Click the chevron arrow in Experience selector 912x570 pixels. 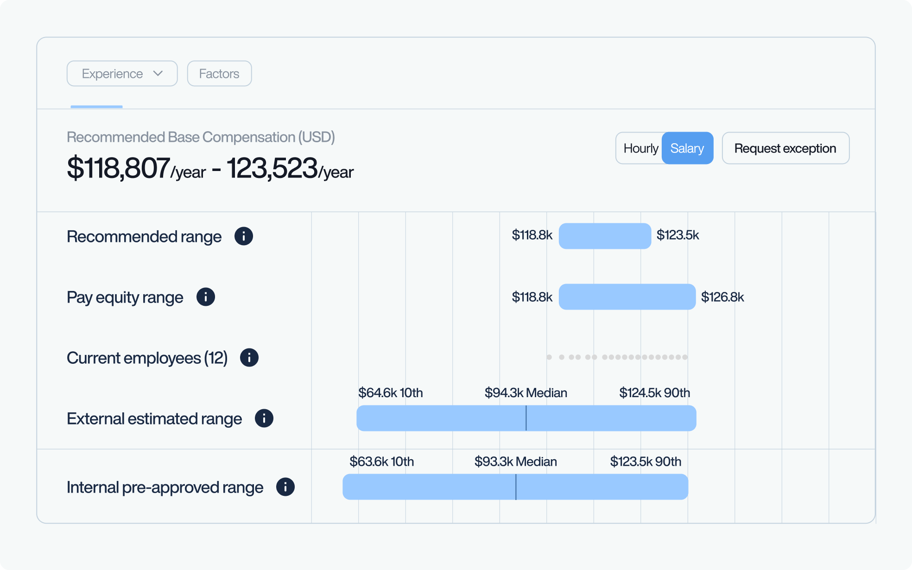click(x=158, y=74)
